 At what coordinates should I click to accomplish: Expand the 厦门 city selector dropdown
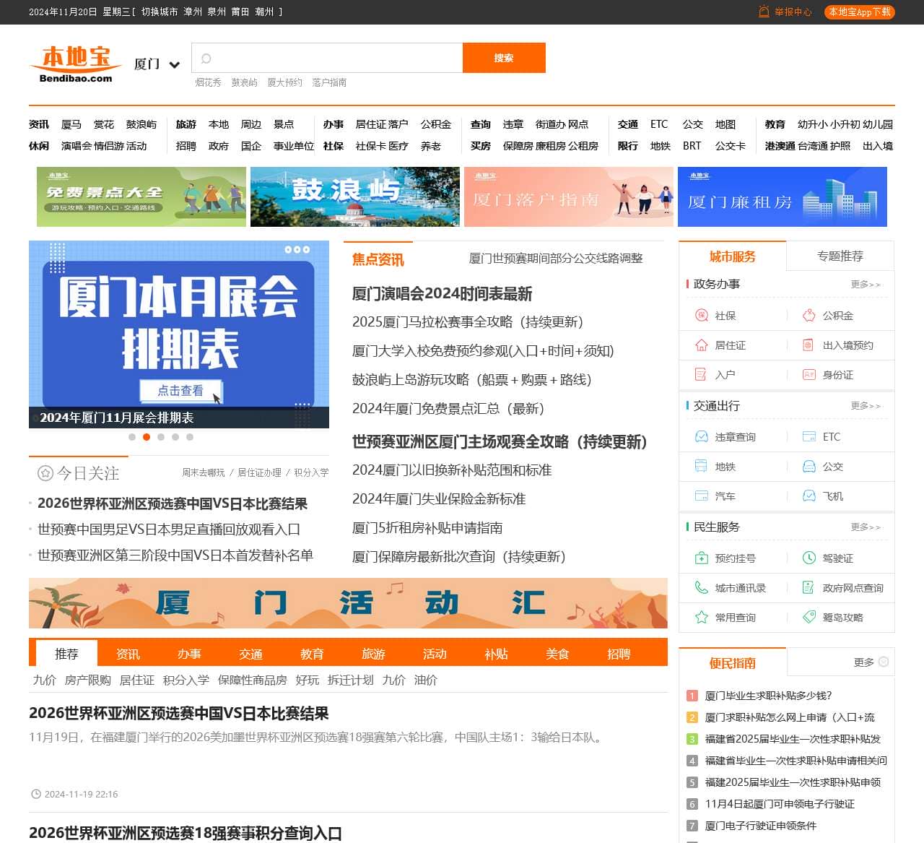(x=174, y=64)
